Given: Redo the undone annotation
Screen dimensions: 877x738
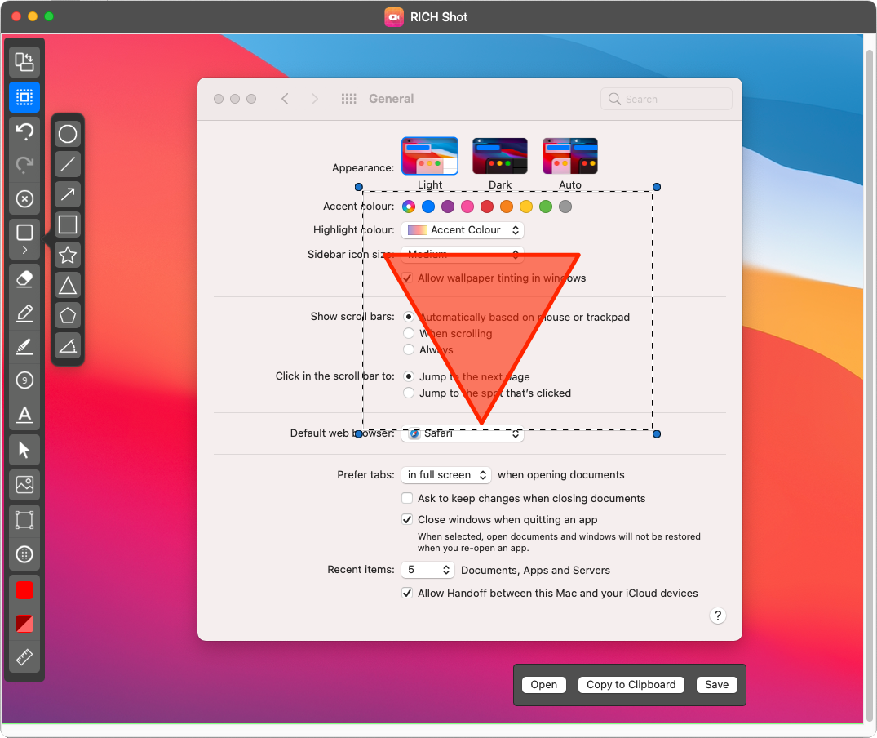Looking at the screenshot, I should point(24,164).
